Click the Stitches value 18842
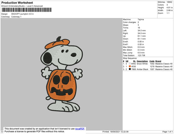 pyautogui.click(x=169, y=2)
